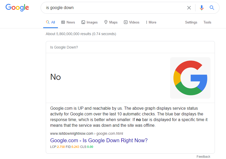Click the large Google G thumbnail
Image resolution: width=226 pixels, height=159 pixels.
(x=190, y=78)
